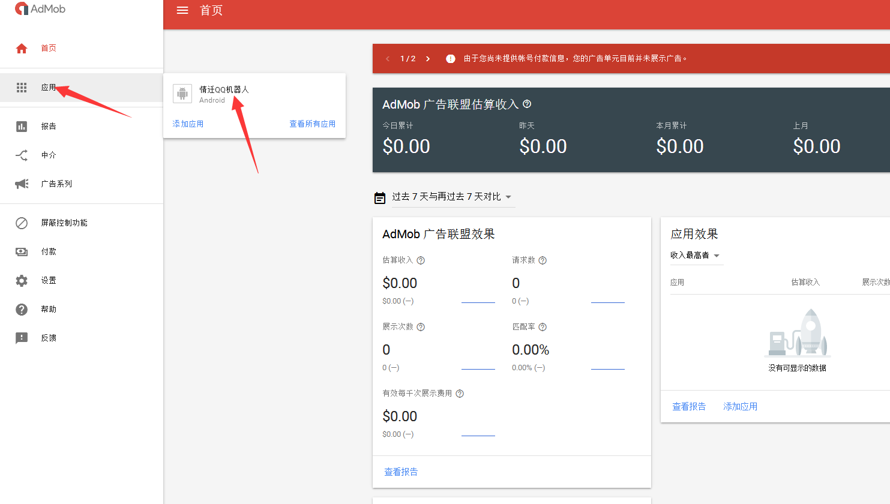Click help icon beside 有效每千次展示费用
The height and width of the screenshot is (504, 890).
pos(460,394)
